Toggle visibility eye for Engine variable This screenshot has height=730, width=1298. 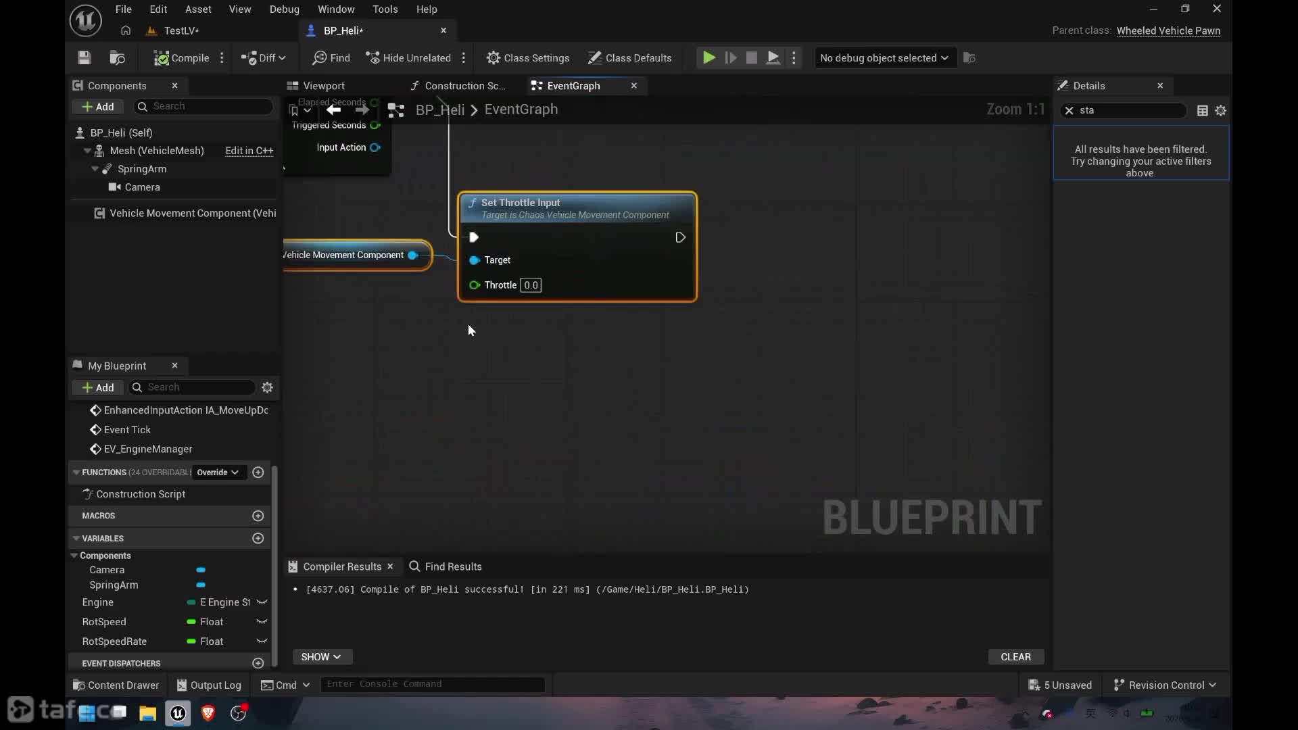point(262,602)
